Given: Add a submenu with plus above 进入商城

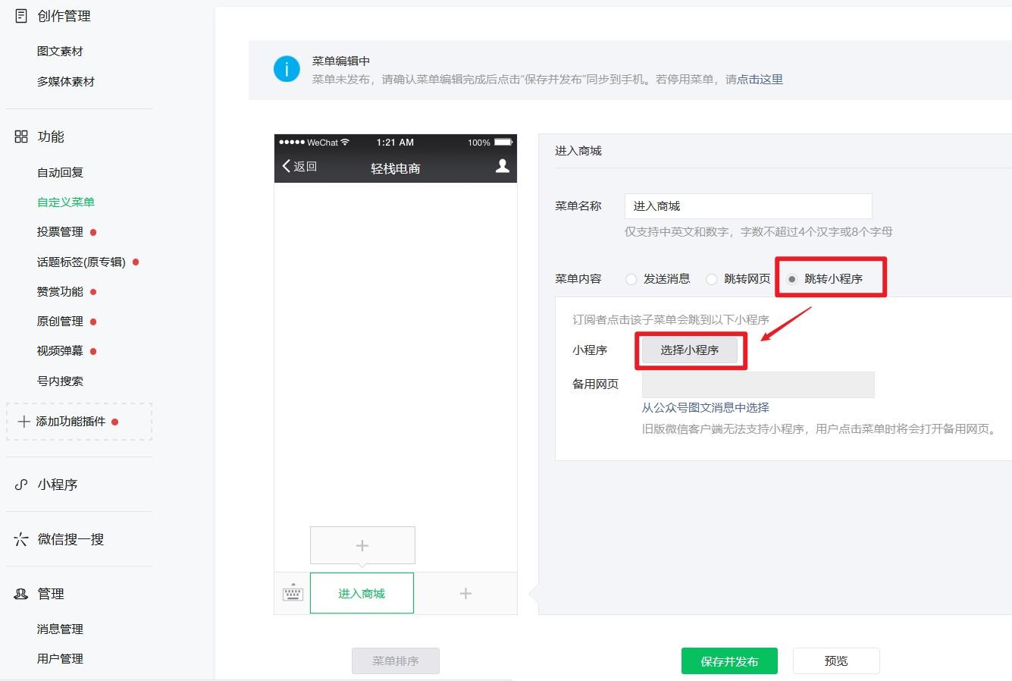Looking at the screenshot, I should (362, 545).
